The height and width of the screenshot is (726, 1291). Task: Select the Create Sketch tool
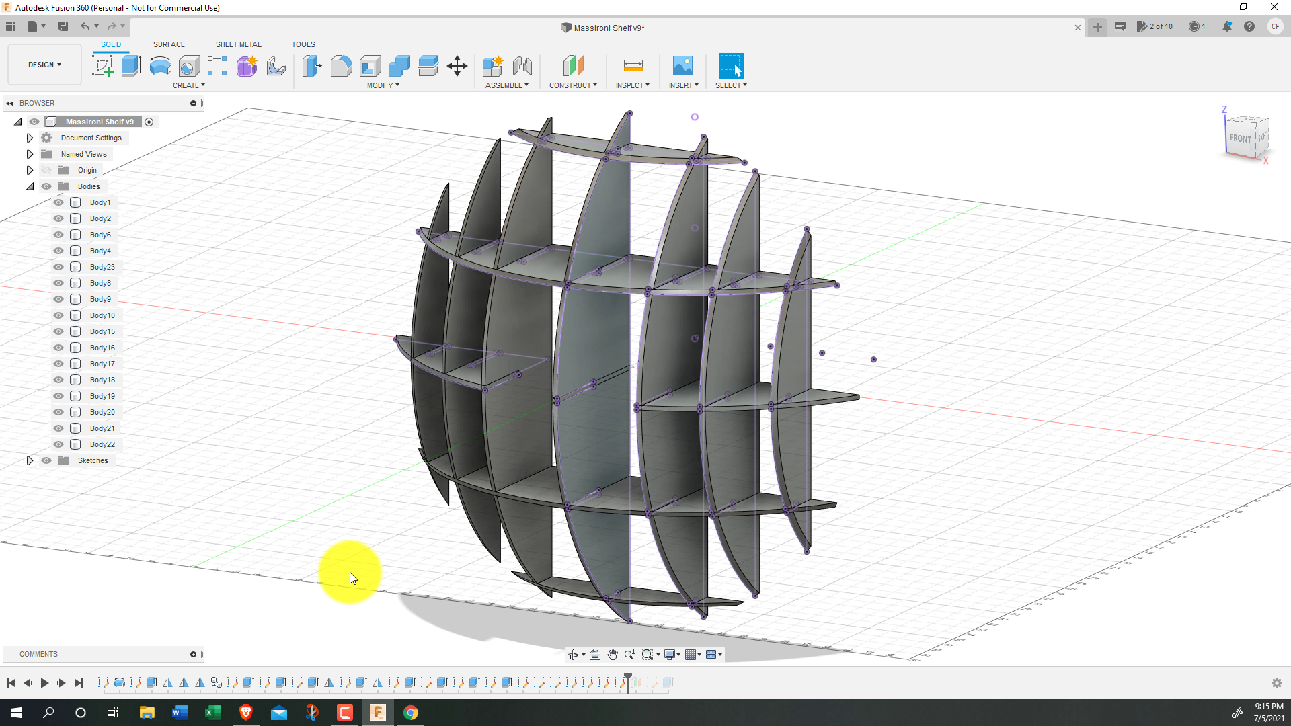pos(102,66)
